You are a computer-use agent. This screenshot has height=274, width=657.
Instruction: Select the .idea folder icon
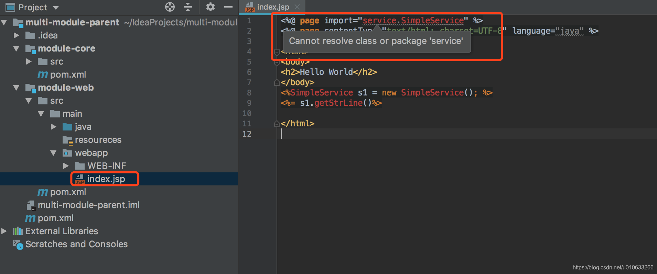tap(30, 35)
